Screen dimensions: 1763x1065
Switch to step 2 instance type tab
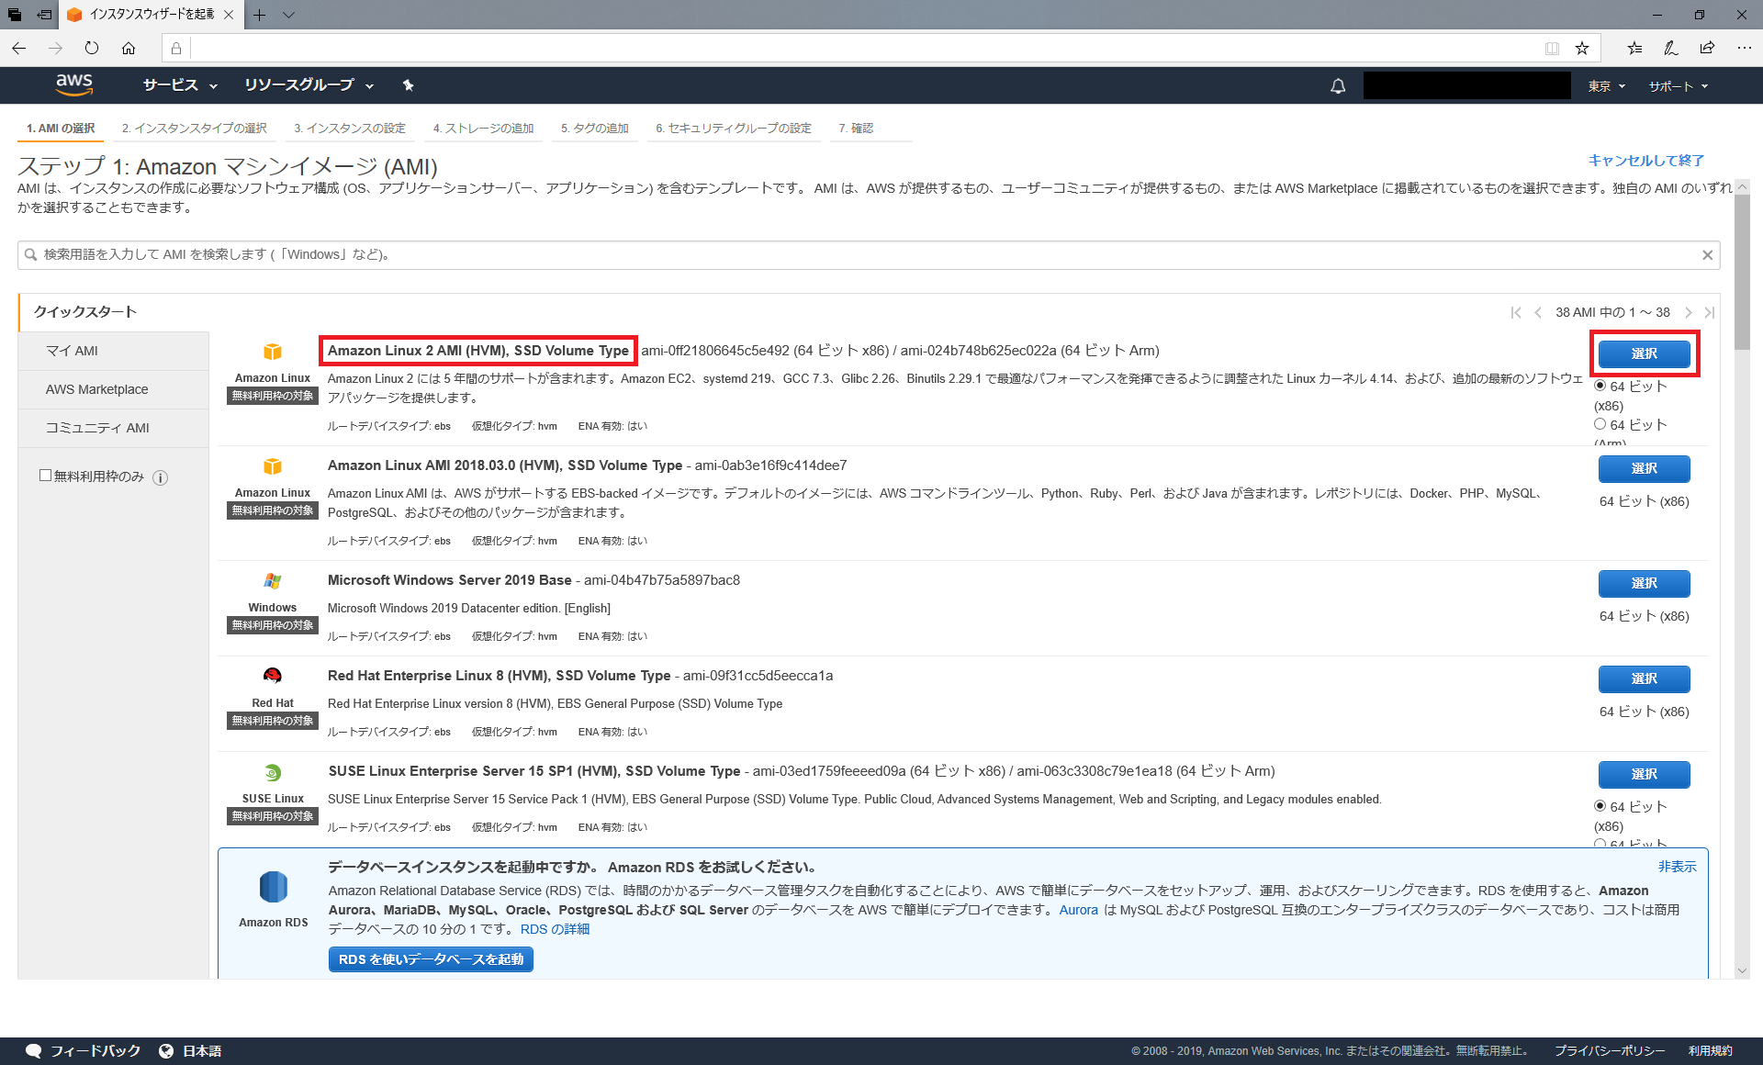pos(195,129)
